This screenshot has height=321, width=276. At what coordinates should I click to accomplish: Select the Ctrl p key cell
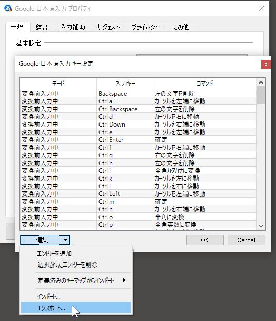tap(125, 225)
